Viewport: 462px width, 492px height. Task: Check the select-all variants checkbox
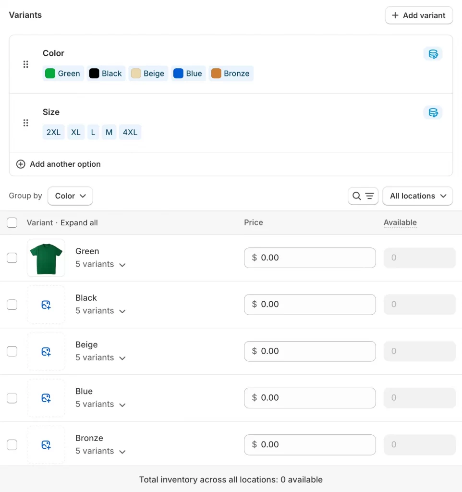tap(12, 222)
